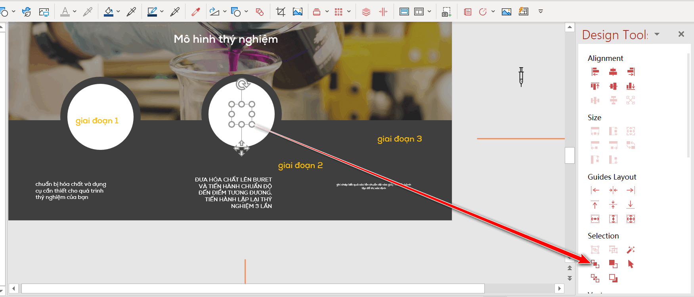Open the Design Tools pane options arrow
Image resolution: width=694 pixels, height=297 pixels.
[657, 34]
